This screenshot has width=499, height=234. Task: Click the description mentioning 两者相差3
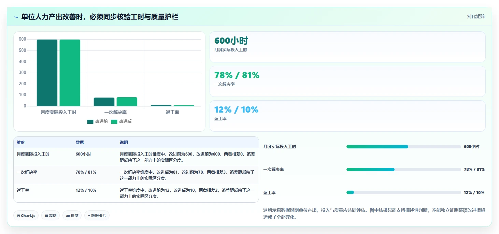pyautogui.click(x=187, y=175)
